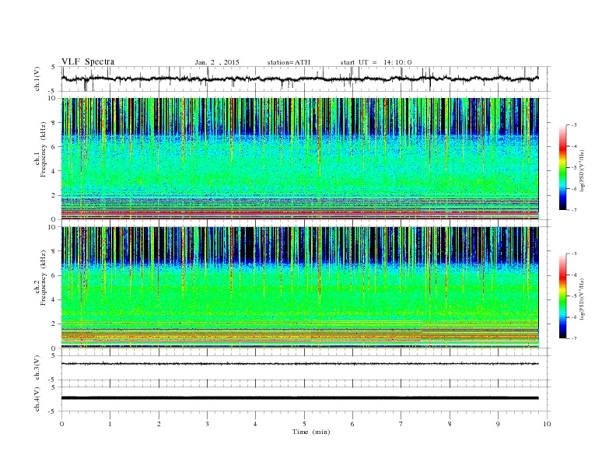Click the "start UT = 14:10:0" text

376,62
